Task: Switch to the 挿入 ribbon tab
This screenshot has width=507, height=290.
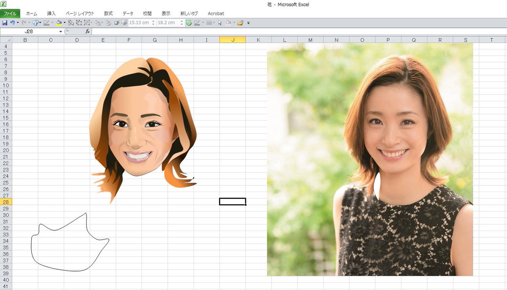Action: coord(52,13)
